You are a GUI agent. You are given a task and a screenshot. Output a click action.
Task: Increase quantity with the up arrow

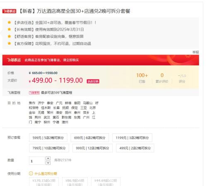click(x=48, y=158)
